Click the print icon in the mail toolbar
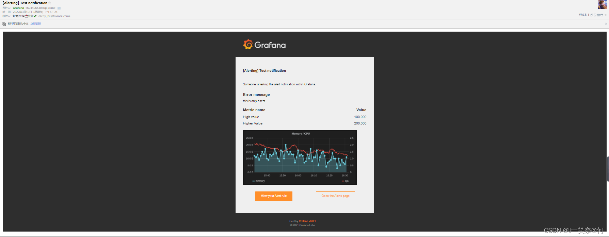This screenshot has height=237, width=609. coord(602,15)
